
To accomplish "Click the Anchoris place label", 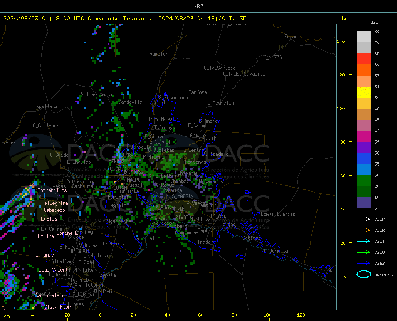I will point(113,244).
